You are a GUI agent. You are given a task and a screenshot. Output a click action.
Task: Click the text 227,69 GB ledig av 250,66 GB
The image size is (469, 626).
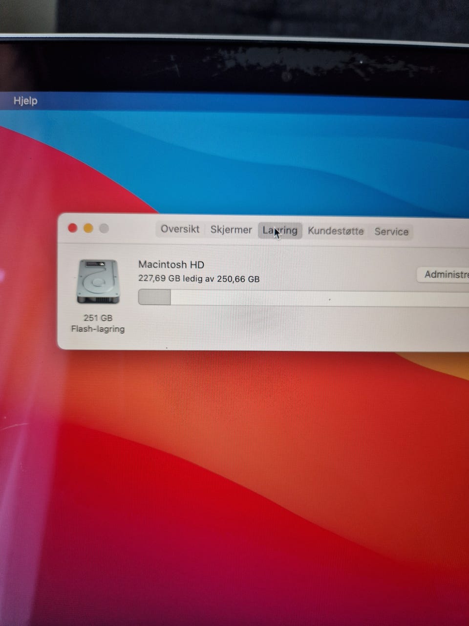pyautogui.click(x=199, y=279)
